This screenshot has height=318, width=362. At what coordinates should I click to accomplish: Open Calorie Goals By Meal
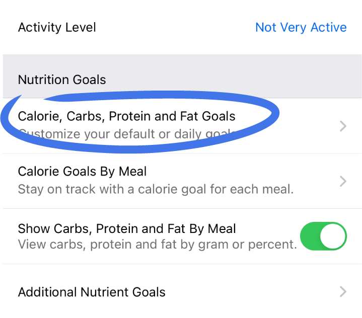(x=82, y=172)
